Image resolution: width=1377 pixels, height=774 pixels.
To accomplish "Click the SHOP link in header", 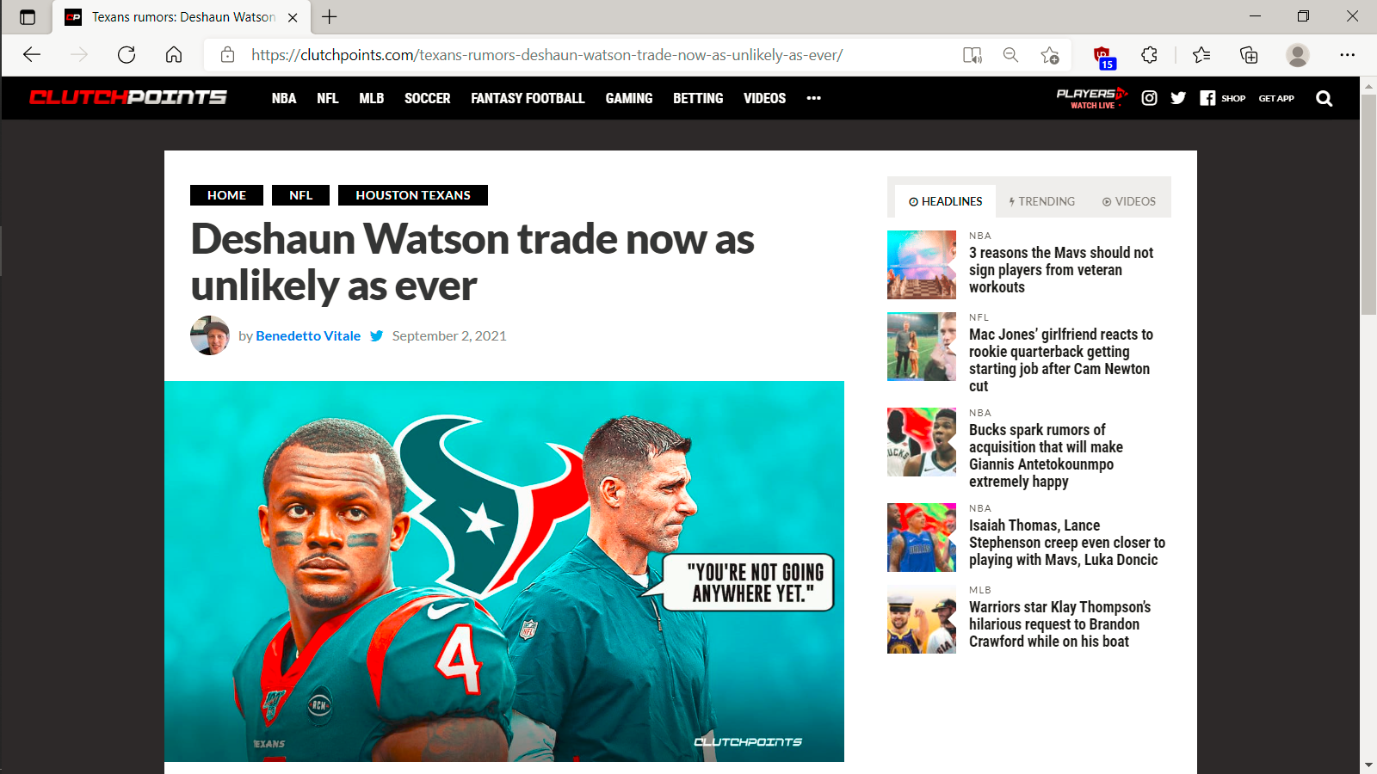I will (1233, 98).
